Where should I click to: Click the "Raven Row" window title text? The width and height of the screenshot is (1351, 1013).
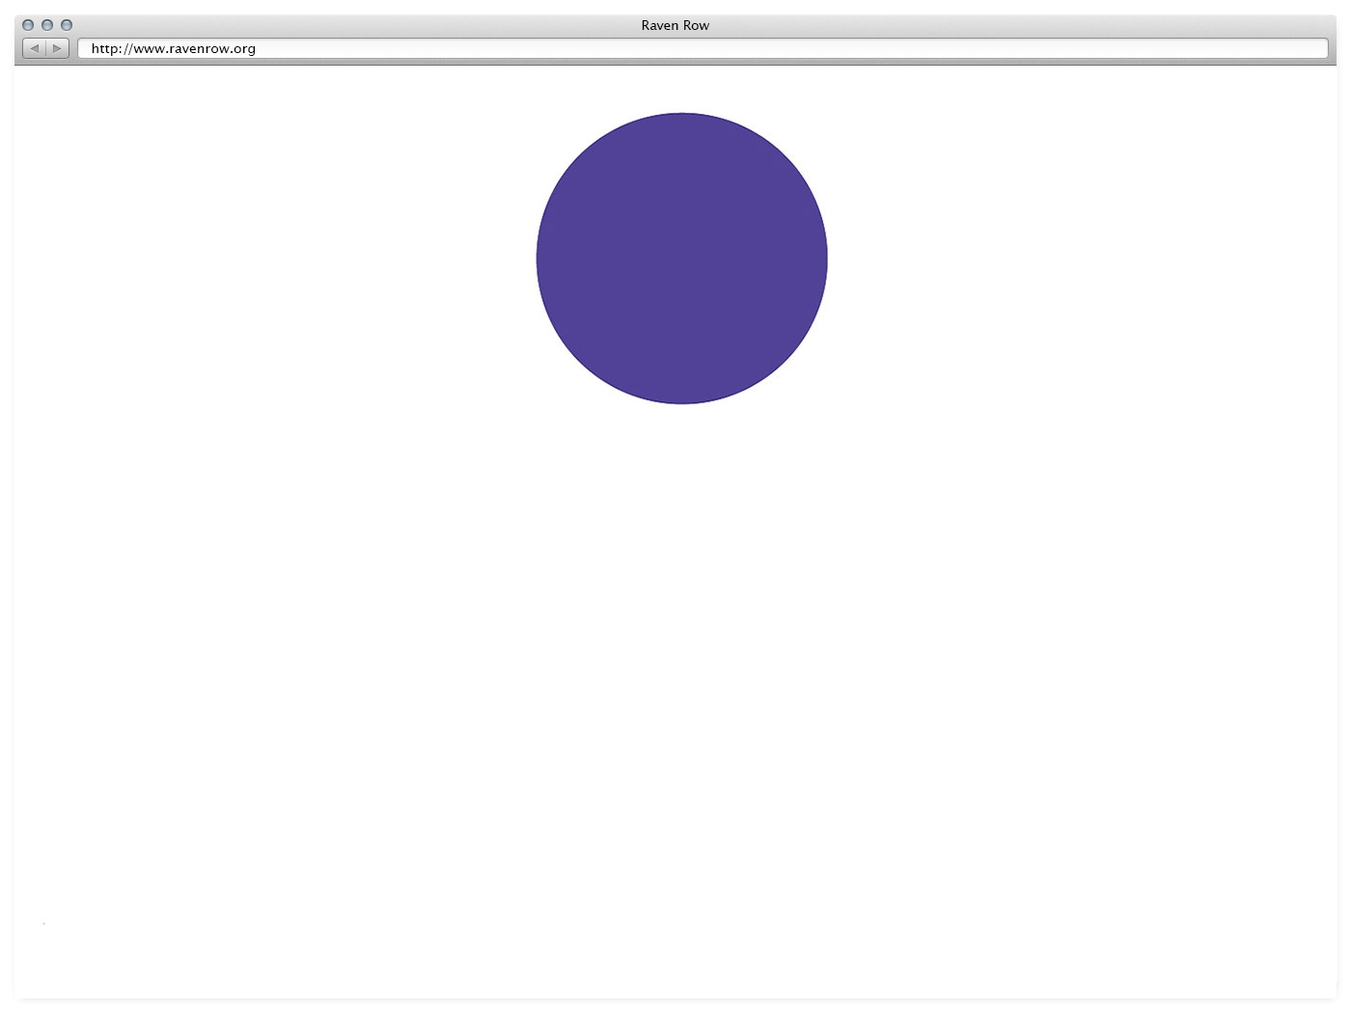675,25
